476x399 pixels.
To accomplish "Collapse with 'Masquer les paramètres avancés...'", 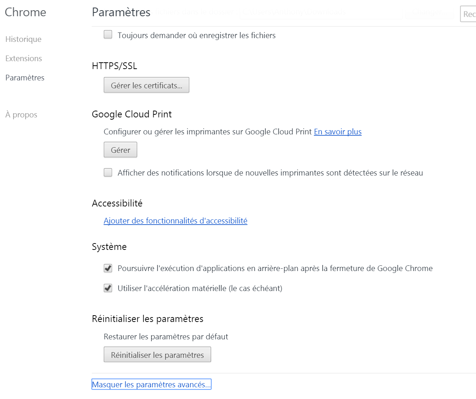I will pos(151,384).
